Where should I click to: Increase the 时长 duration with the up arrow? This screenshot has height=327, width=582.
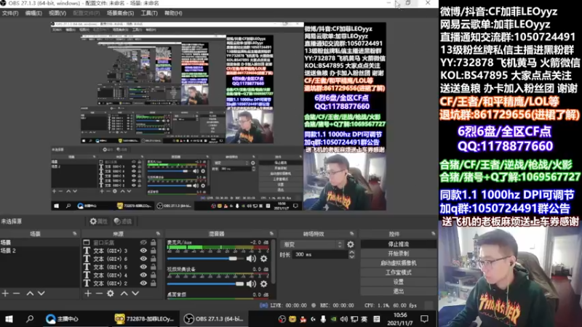(351, 252)
